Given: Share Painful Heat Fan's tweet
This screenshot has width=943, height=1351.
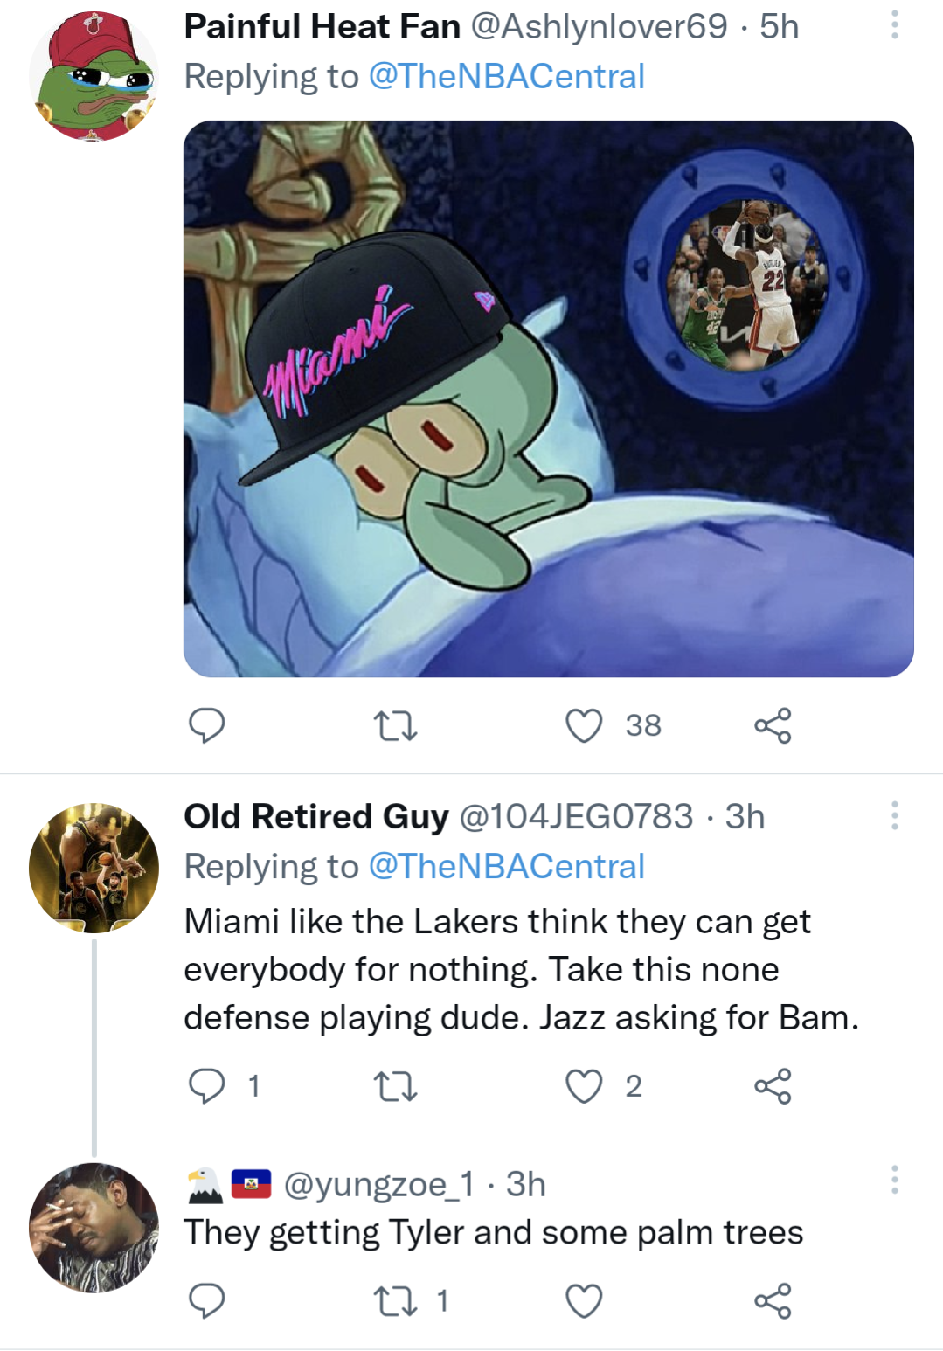Looking at the screenshot, I should tap(773, 725).
